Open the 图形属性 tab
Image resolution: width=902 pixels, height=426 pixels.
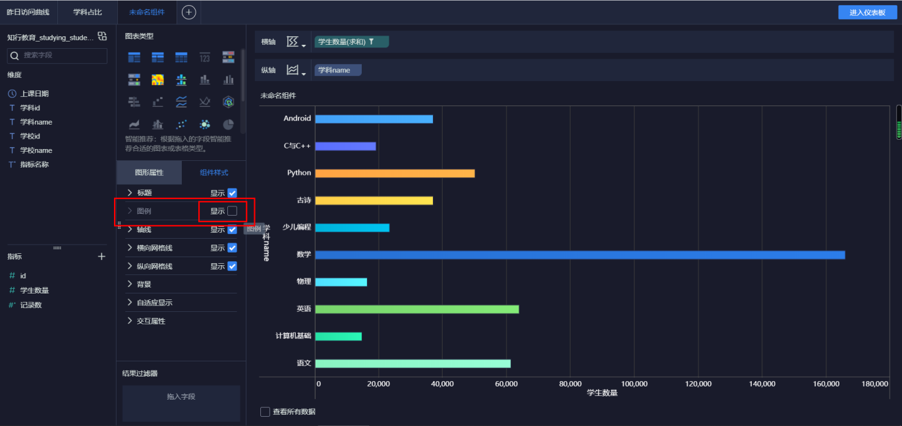pyautogui.click(x=149, y=173)
